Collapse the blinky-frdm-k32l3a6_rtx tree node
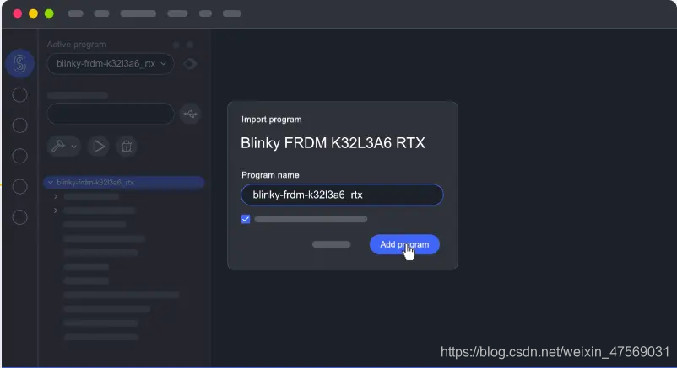Viewport: 677px width, 368px height. coord(51,183)
